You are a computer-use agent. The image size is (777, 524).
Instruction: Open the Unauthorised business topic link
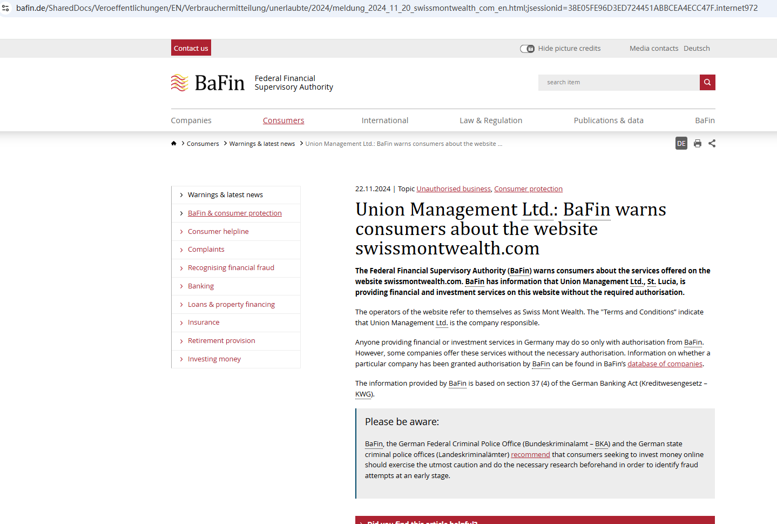[x=454, y=189]
